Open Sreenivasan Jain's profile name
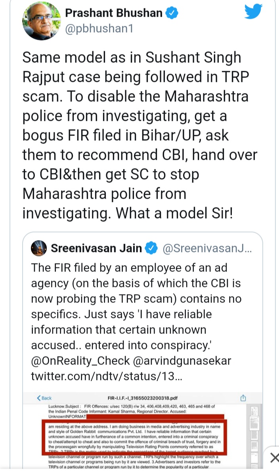This screenshot has height=471, width=279. (96, 249)
